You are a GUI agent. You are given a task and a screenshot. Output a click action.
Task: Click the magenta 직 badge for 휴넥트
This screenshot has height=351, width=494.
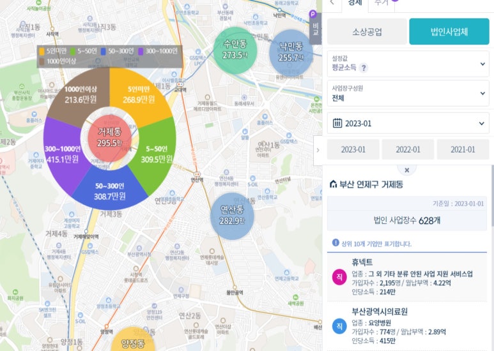(x=339, y=277)
